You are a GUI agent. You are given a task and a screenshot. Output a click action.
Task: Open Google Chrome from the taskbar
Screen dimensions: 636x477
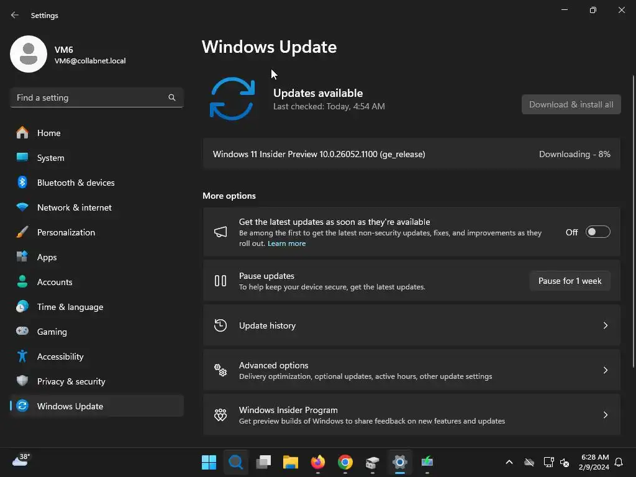tap(345, 462)
